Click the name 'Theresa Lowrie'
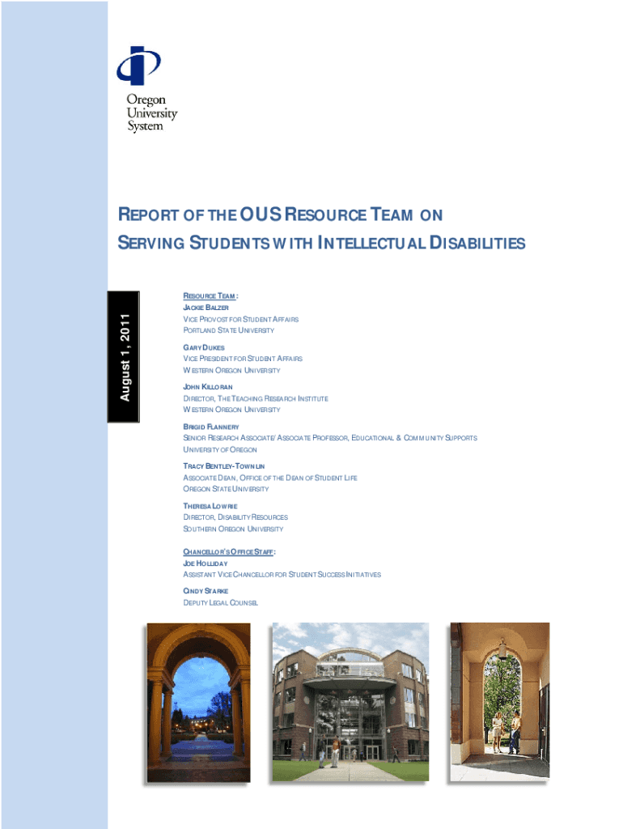The width and height of the screenshot is (623, 829). point(210,506)
